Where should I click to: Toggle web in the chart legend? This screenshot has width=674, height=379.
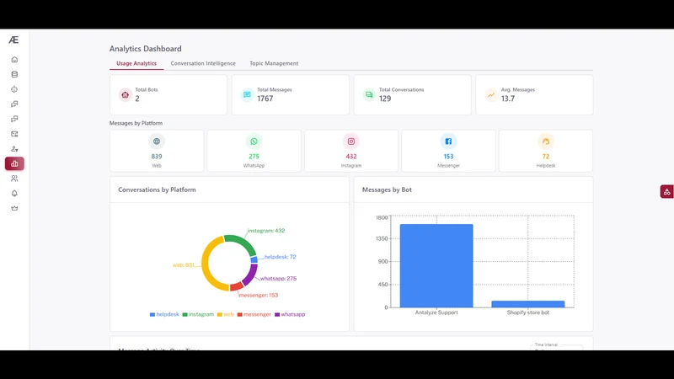[x=225, y=314]
